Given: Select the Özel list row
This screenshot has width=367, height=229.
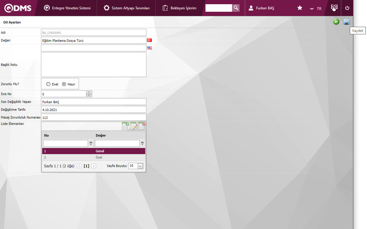Looking at the screenshot, I should pos(94,157).
